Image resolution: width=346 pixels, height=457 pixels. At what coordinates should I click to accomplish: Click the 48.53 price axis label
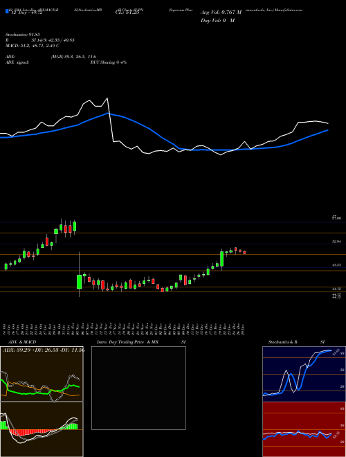[337, 265]
